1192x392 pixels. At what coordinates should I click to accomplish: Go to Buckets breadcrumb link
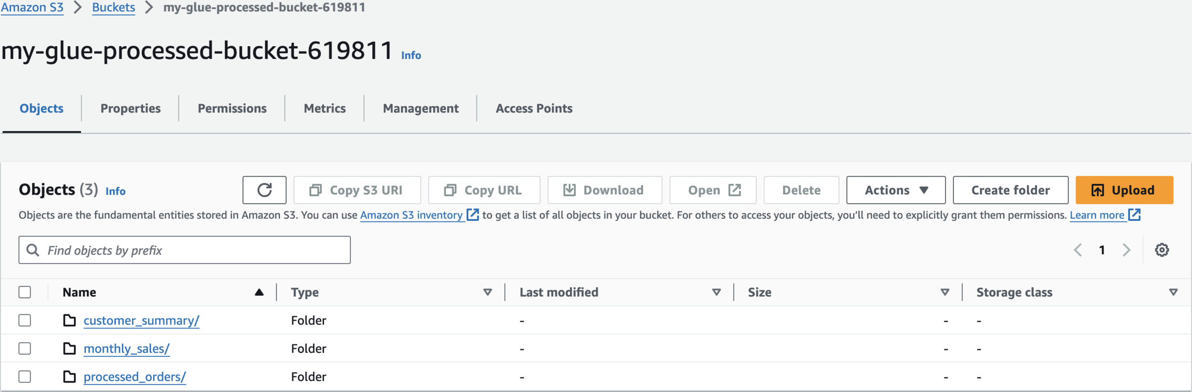coord(113,8)
